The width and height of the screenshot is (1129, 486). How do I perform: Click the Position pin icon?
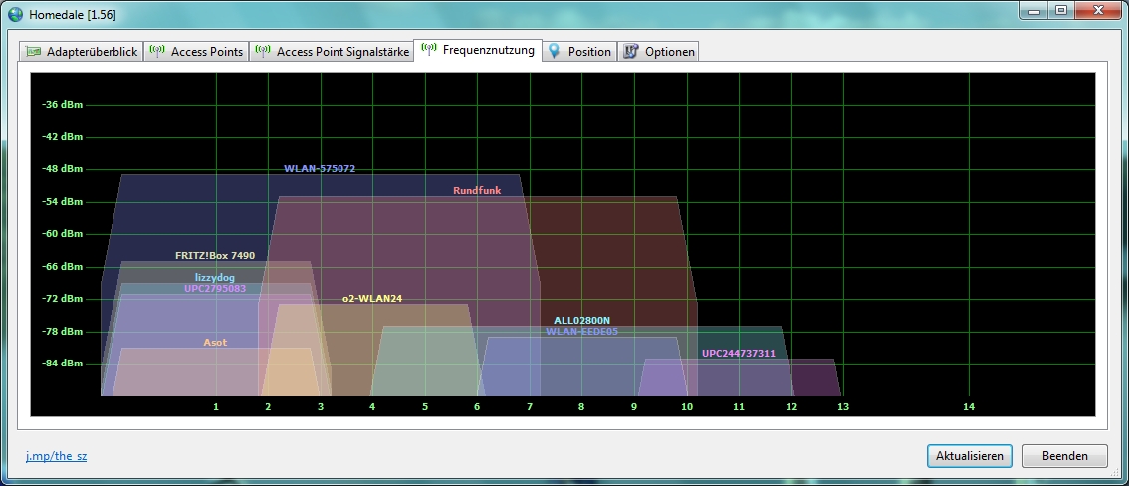[554, 51]
